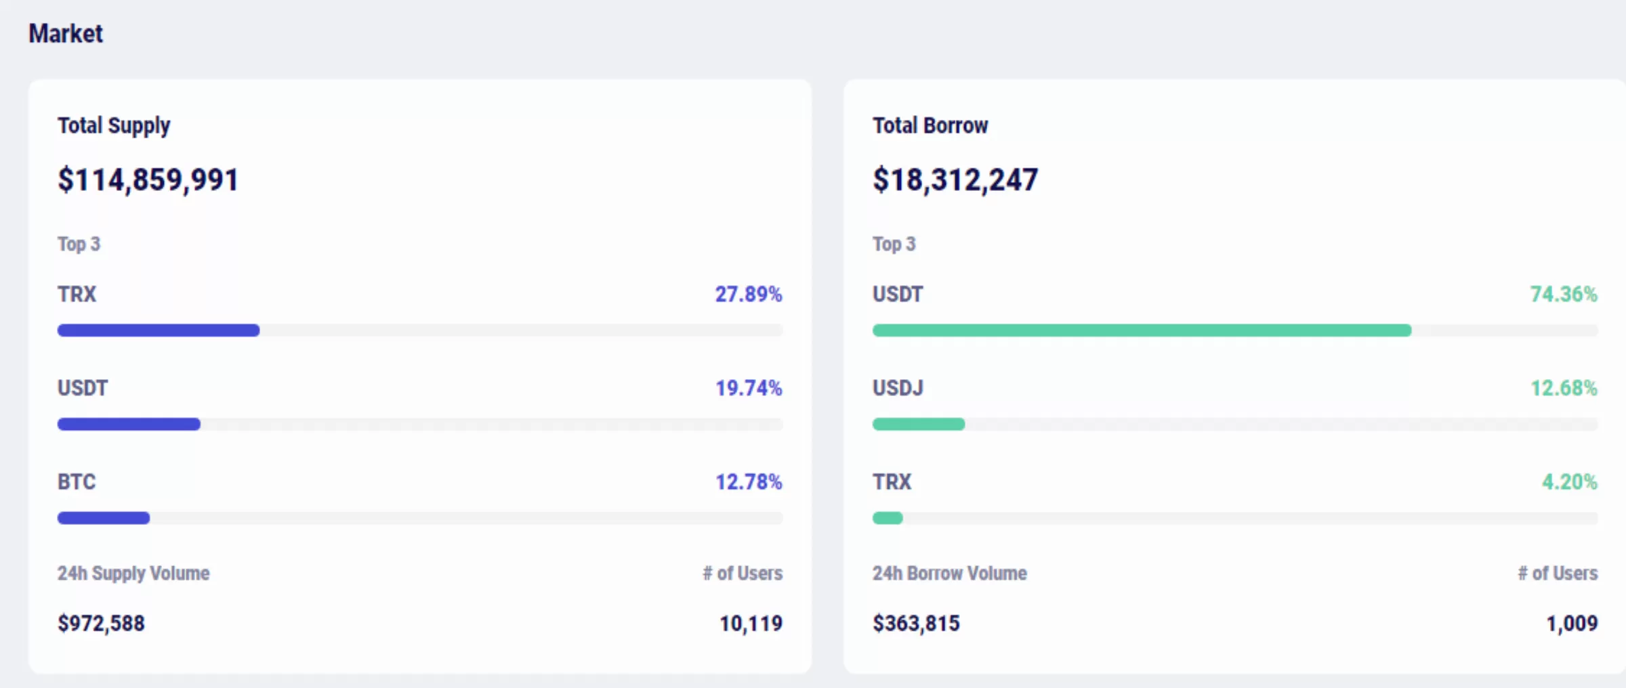Click # of Users label in Supply card
The width and height of the screenshot is (1626, 688).
743,573
